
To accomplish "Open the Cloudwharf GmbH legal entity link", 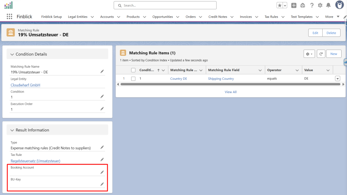I will coord(25,85).
